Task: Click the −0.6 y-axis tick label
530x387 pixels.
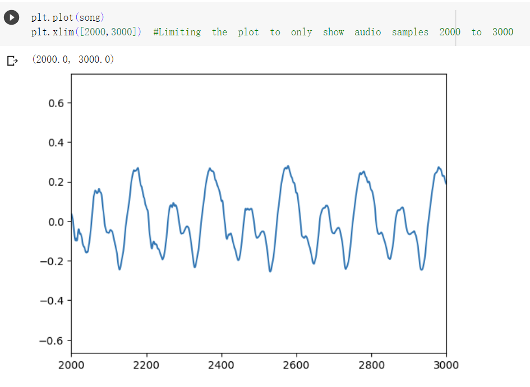Action: coord(53,340)
